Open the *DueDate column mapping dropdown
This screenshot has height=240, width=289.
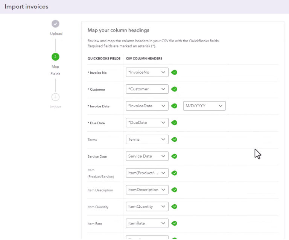pos(147,123)
